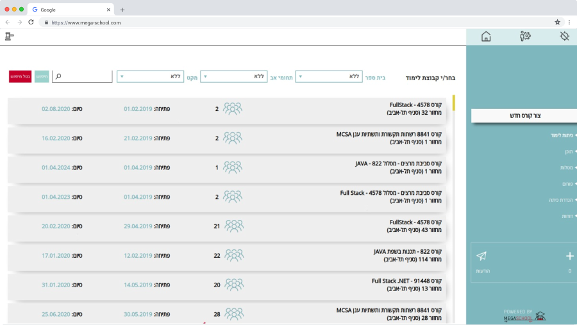Click students group icon for MCSA מחזור 28
Screen dimensions: 577x325
click(x=234, y=314)
